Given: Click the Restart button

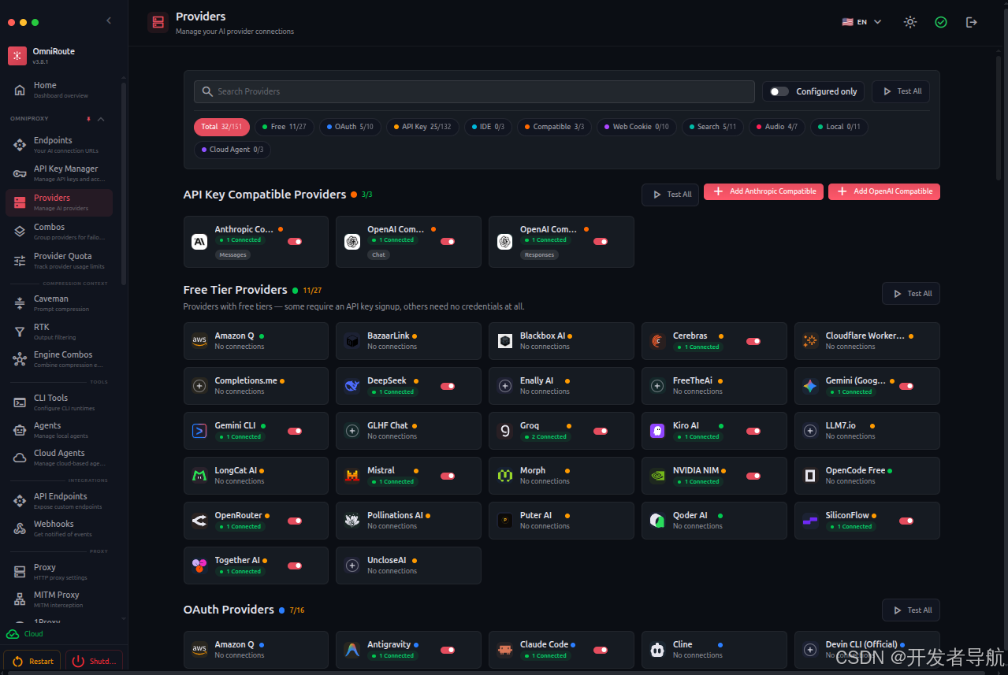Looking at the screenshot, I should [x=32, y=662].
